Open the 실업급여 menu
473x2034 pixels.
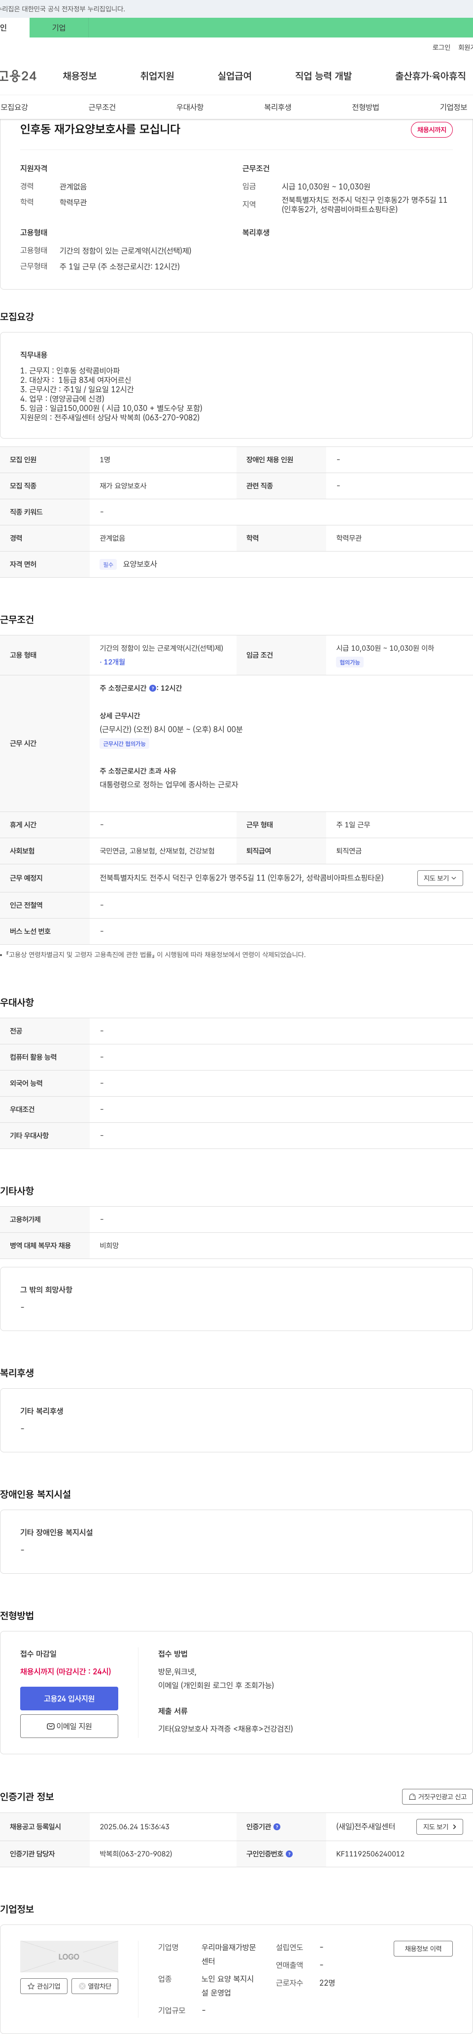click(234, 76)
